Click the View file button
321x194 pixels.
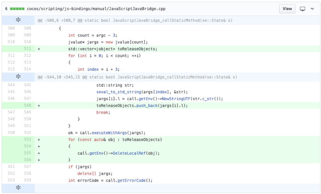point(287,9)
